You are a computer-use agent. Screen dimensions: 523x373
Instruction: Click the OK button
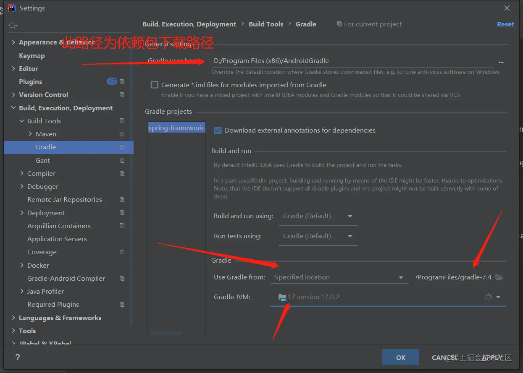tap(401, 357)
